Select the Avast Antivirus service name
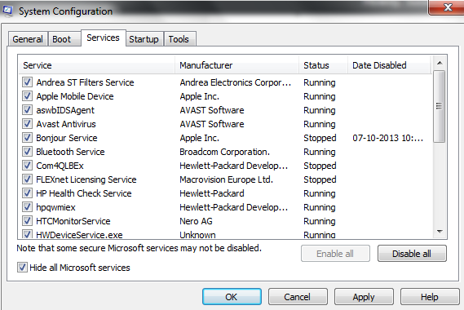Image resolution: width=464 pixels, height=310 pixels. click(x=66, y=124)
